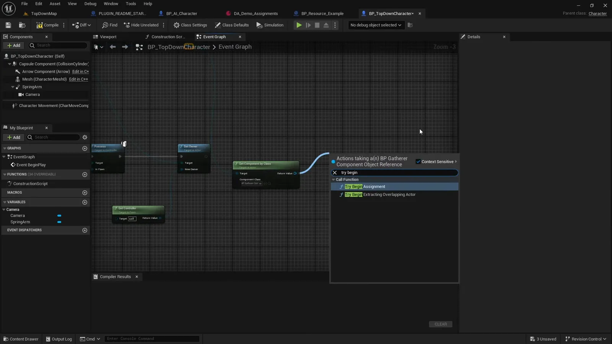Viewport: 612px width, 344px height.
Task: Open graph bookmarks dropdown
Action: 99,47
